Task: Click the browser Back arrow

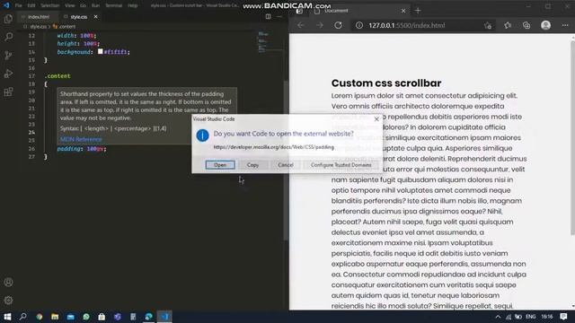Action: pyautogui.click(x=301, y=25)
